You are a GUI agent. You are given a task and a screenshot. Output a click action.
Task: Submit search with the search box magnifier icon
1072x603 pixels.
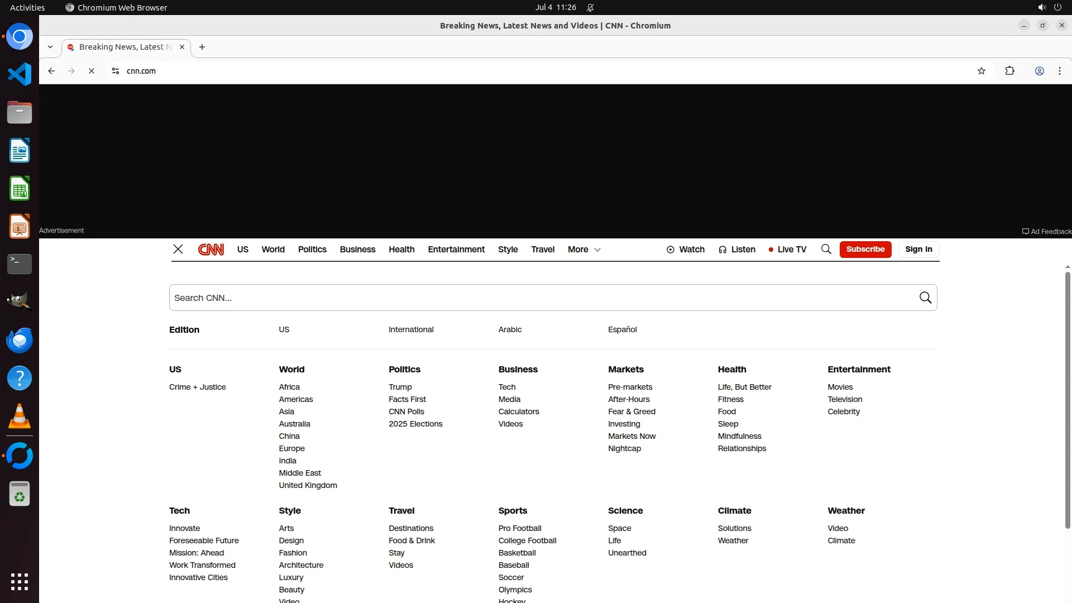pyautogui.click(x=925, y=298)
